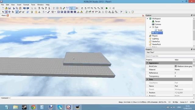Click the Color fill paint icon
The height and width of the screenshot is (110, 195).
tap(43, 12)
